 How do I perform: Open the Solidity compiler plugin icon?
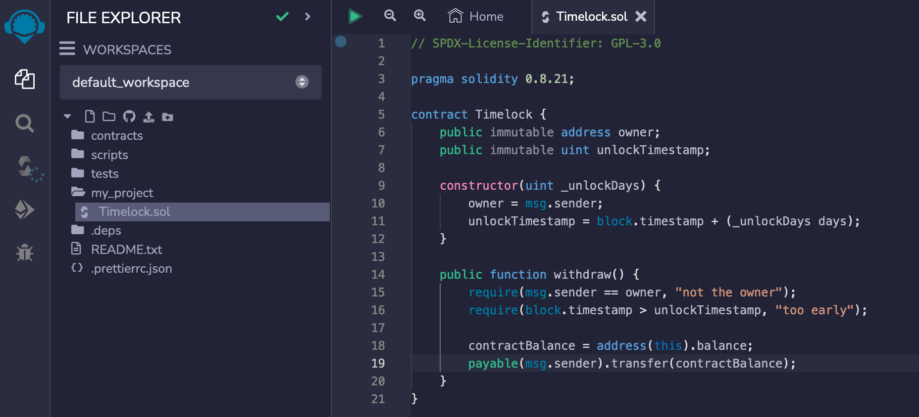25,167
